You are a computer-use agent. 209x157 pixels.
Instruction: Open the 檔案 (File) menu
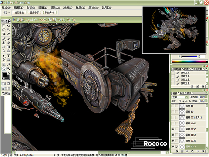click(6, 7)
